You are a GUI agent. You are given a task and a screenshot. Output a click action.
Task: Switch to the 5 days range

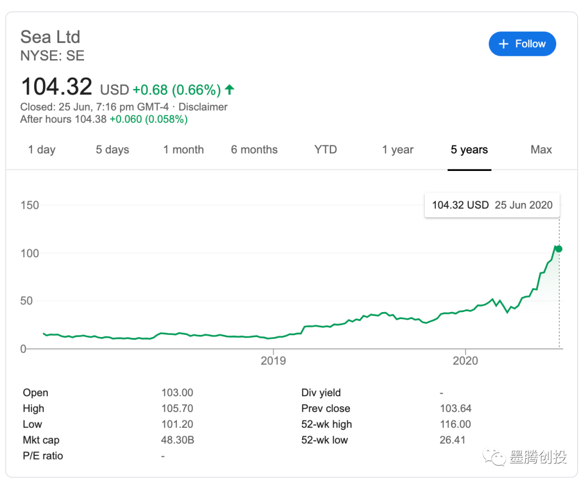click(112, 150)
